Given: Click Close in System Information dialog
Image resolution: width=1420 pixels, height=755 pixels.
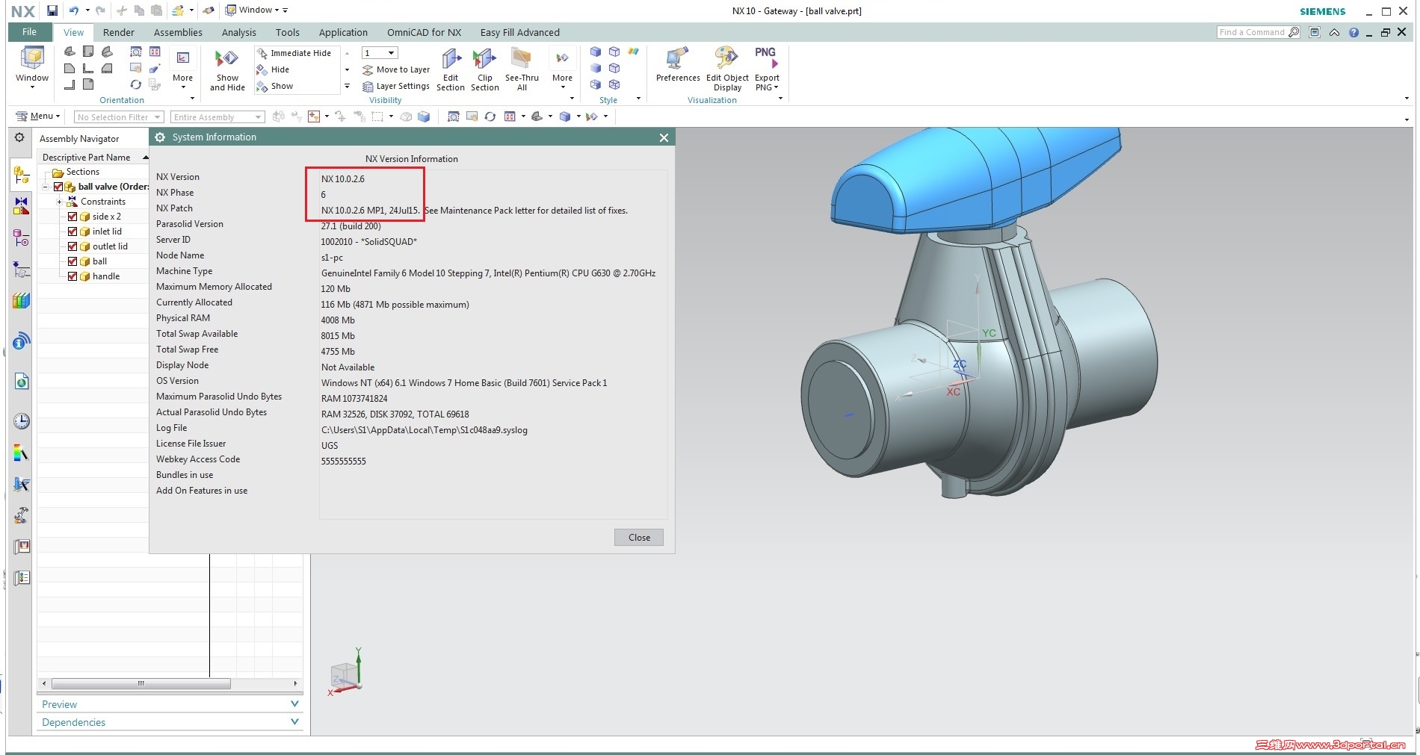Looking at the screenshot, I should click(639, 538).
